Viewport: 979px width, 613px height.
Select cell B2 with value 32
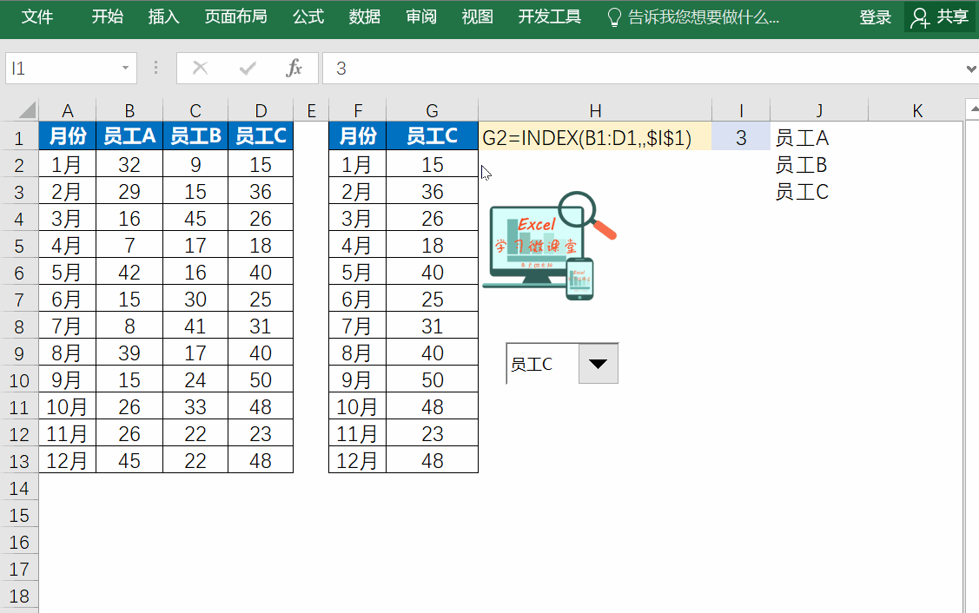pyautogui.click(x=129, y=164)
